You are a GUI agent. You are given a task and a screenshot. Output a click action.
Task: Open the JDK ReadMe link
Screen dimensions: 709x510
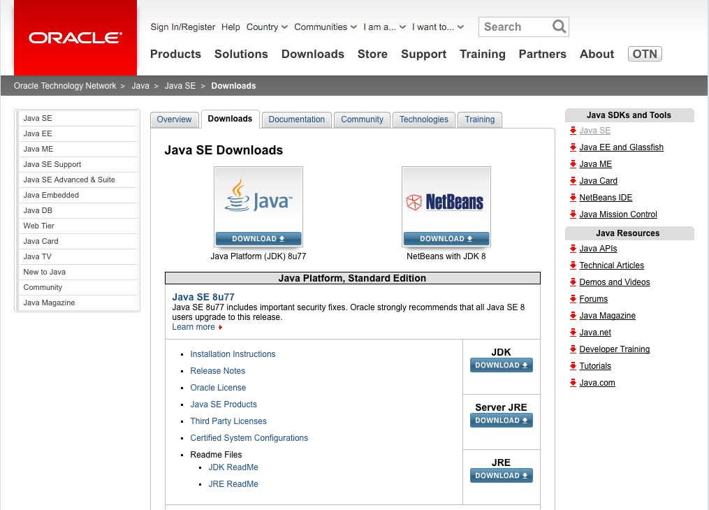tap(233, 467)
